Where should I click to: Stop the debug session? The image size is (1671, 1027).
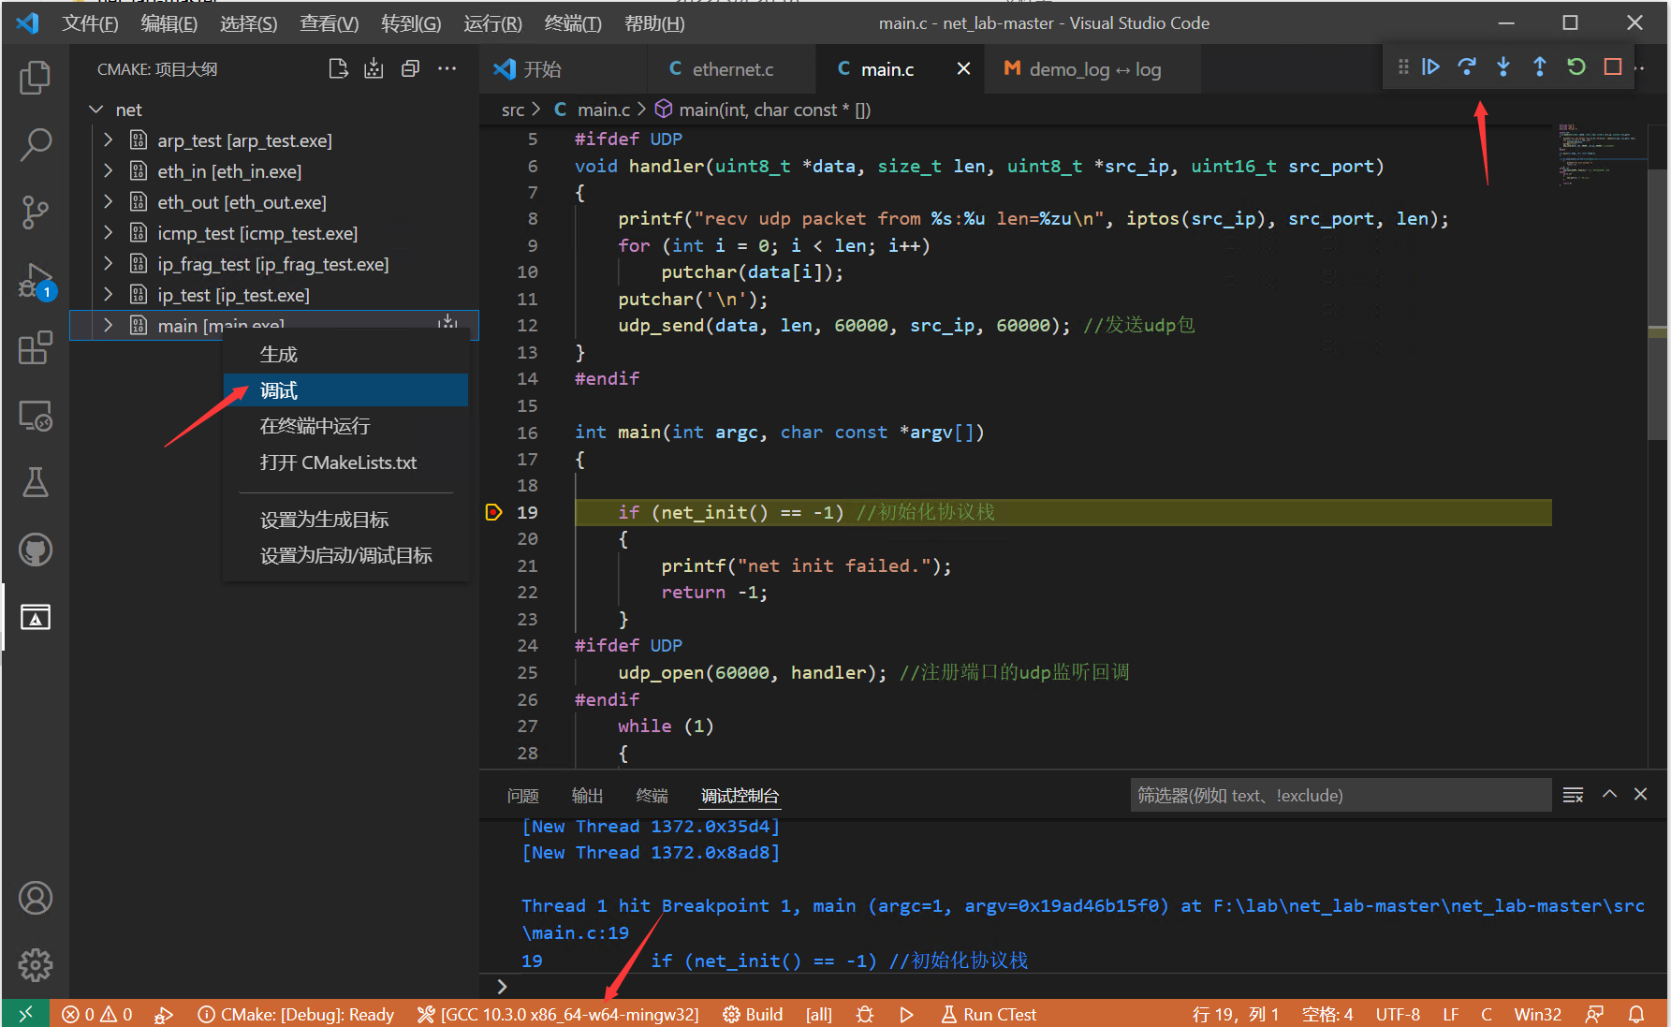pos(1613,66)
